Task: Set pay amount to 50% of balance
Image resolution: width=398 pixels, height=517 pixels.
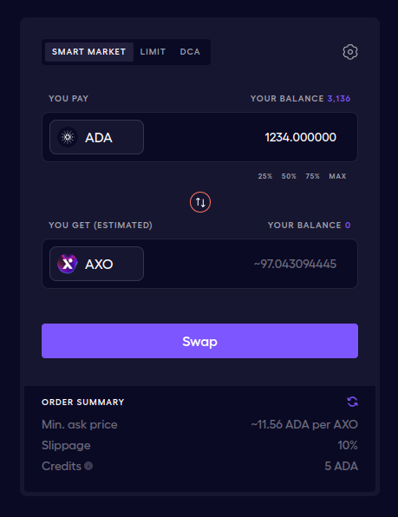Action: 289,176
